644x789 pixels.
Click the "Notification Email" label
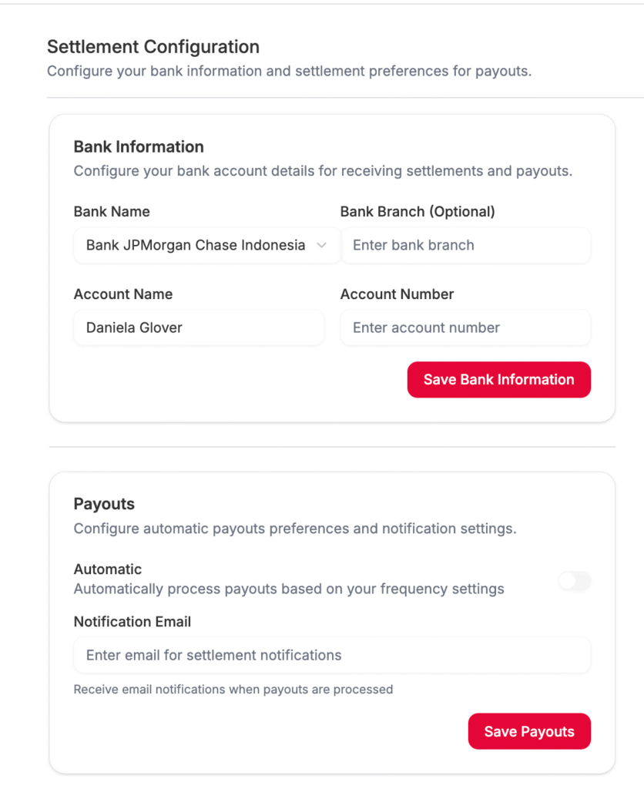(x=132, y=621)
